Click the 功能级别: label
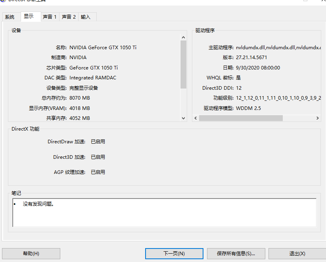The image size is (326, 262). (x=224, y=98)
